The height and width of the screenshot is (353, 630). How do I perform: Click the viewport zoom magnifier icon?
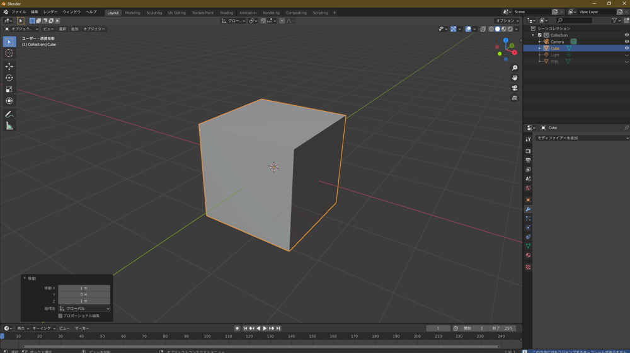click(x=514, y=68)
